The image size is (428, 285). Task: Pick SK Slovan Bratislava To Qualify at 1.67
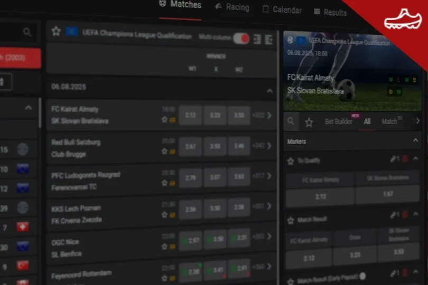[x=387, y=194]
